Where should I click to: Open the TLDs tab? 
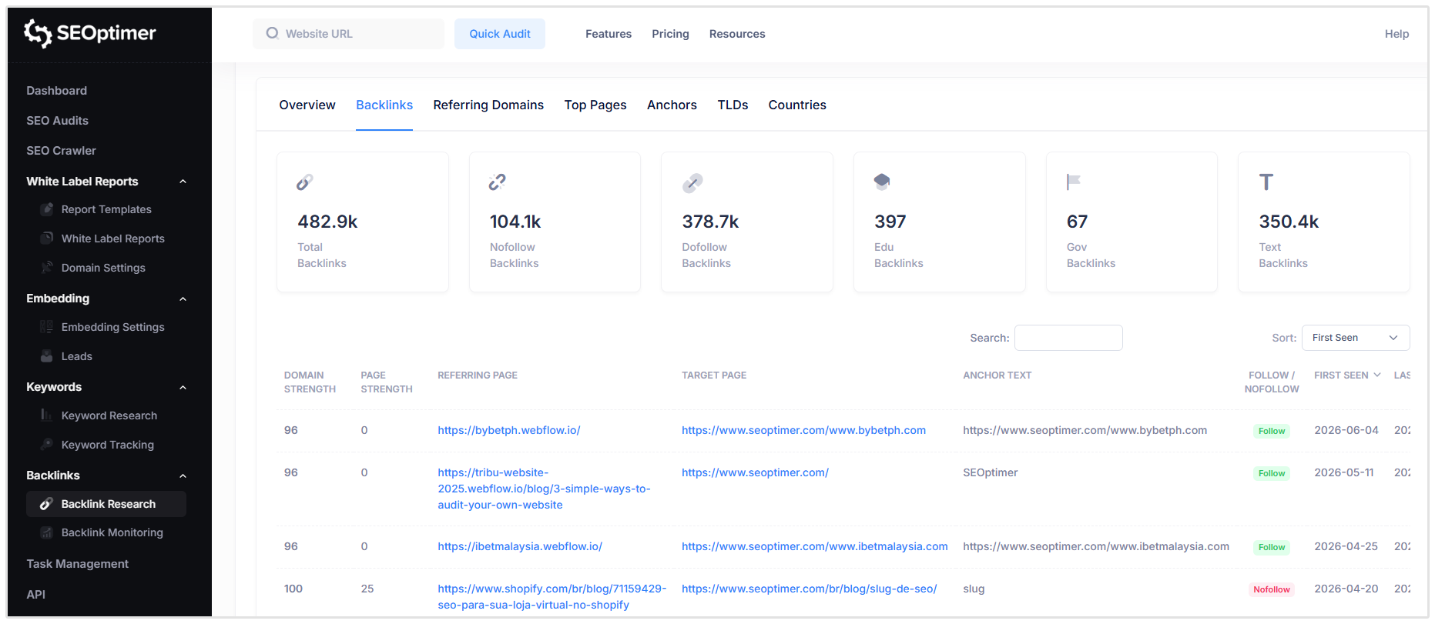point(733,105)
